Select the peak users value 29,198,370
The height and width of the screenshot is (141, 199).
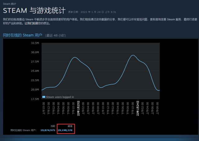65,130
